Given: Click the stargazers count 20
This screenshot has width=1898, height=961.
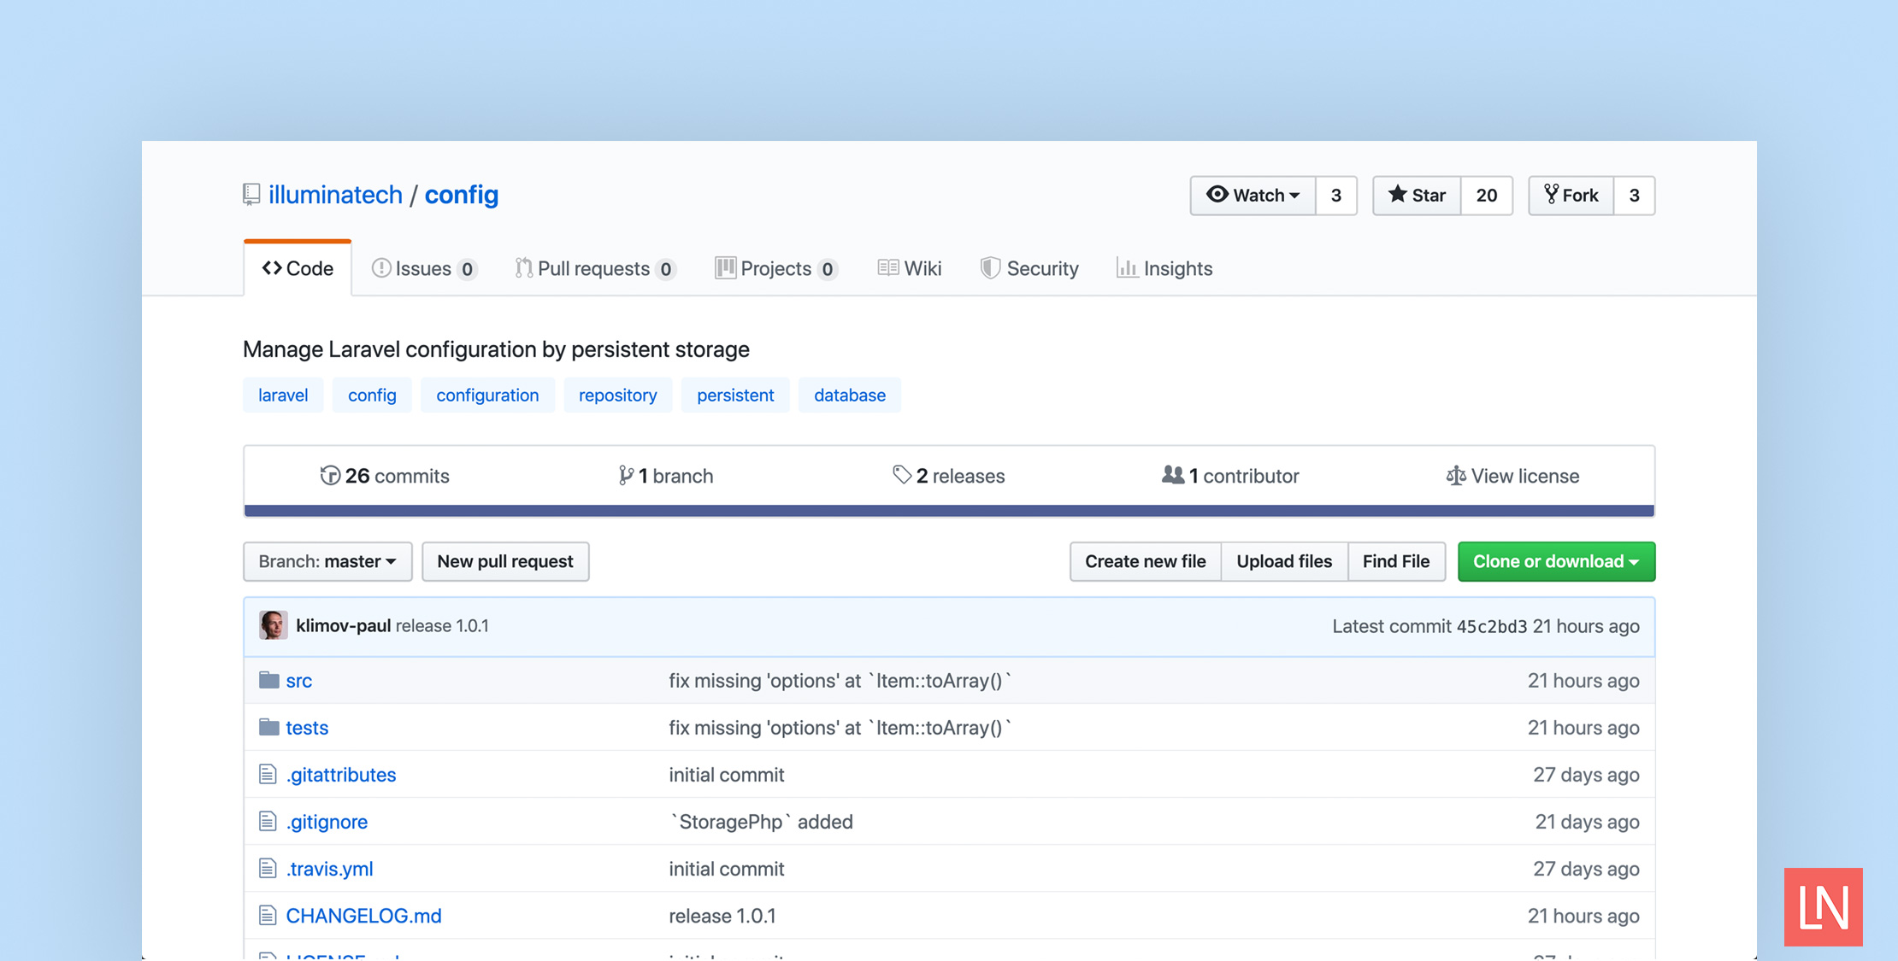Looking at the screenshot, I should click(1487, 196).
